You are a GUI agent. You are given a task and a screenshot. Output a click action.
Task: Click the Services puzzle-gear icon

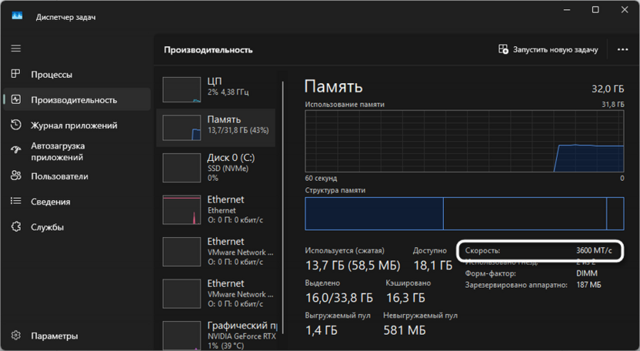(15, 226)
